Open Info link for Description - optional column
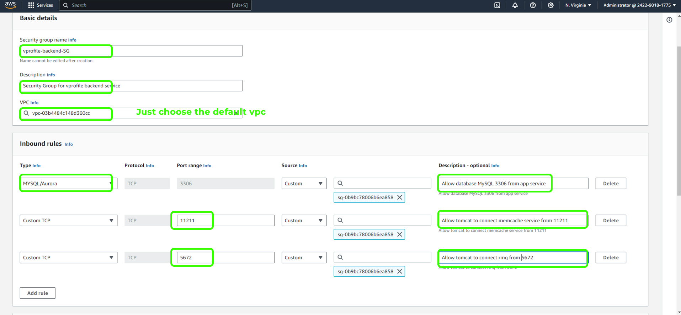This screenshot has height=315, width=681. tap(495, 166)
